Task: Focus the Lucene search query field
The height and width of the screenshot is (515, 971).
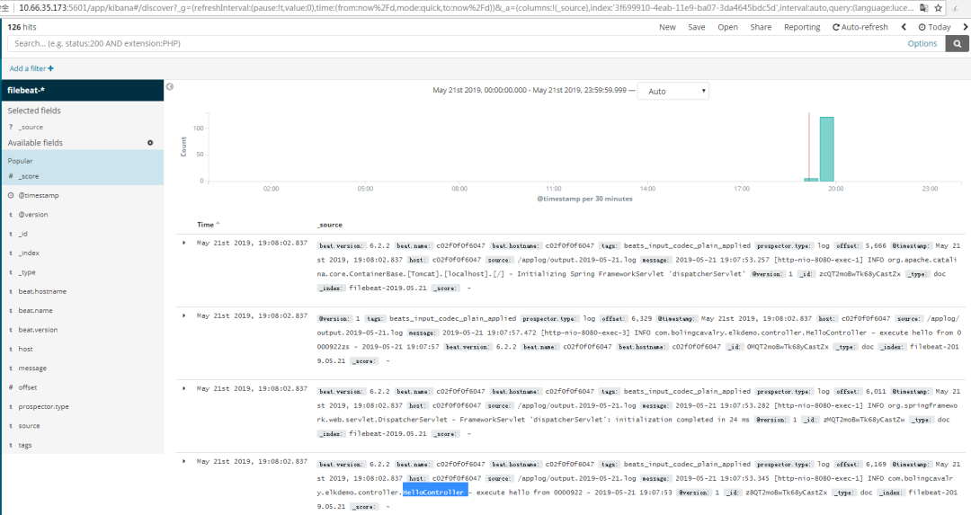Action: [455, 43]
